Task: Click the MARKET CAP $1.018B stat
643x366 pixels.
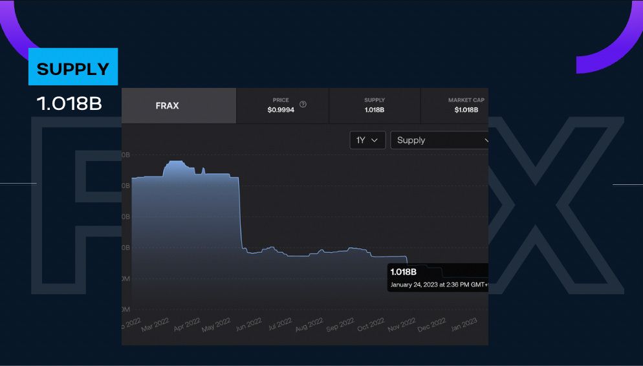Action: tap(466, 105)
